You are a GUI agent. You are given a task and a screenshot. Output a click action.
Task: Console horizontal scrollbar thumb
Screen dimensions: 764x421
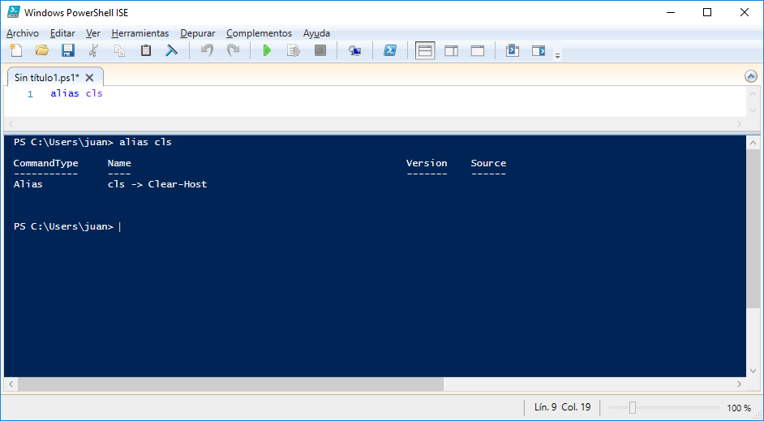[230, 384]
